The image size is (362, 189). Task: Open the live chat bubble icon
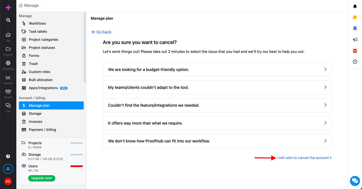tap(355, 181)
